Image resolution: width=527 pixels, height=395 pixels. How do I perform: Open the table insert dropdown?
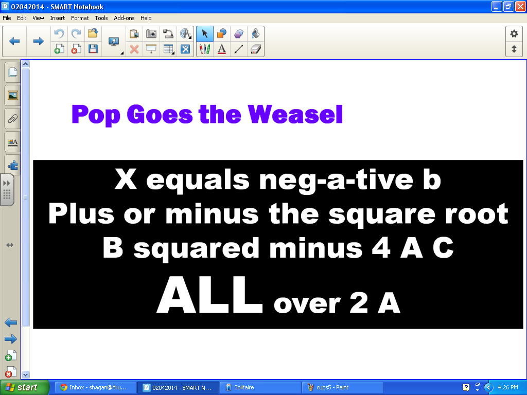coord(172,52)
